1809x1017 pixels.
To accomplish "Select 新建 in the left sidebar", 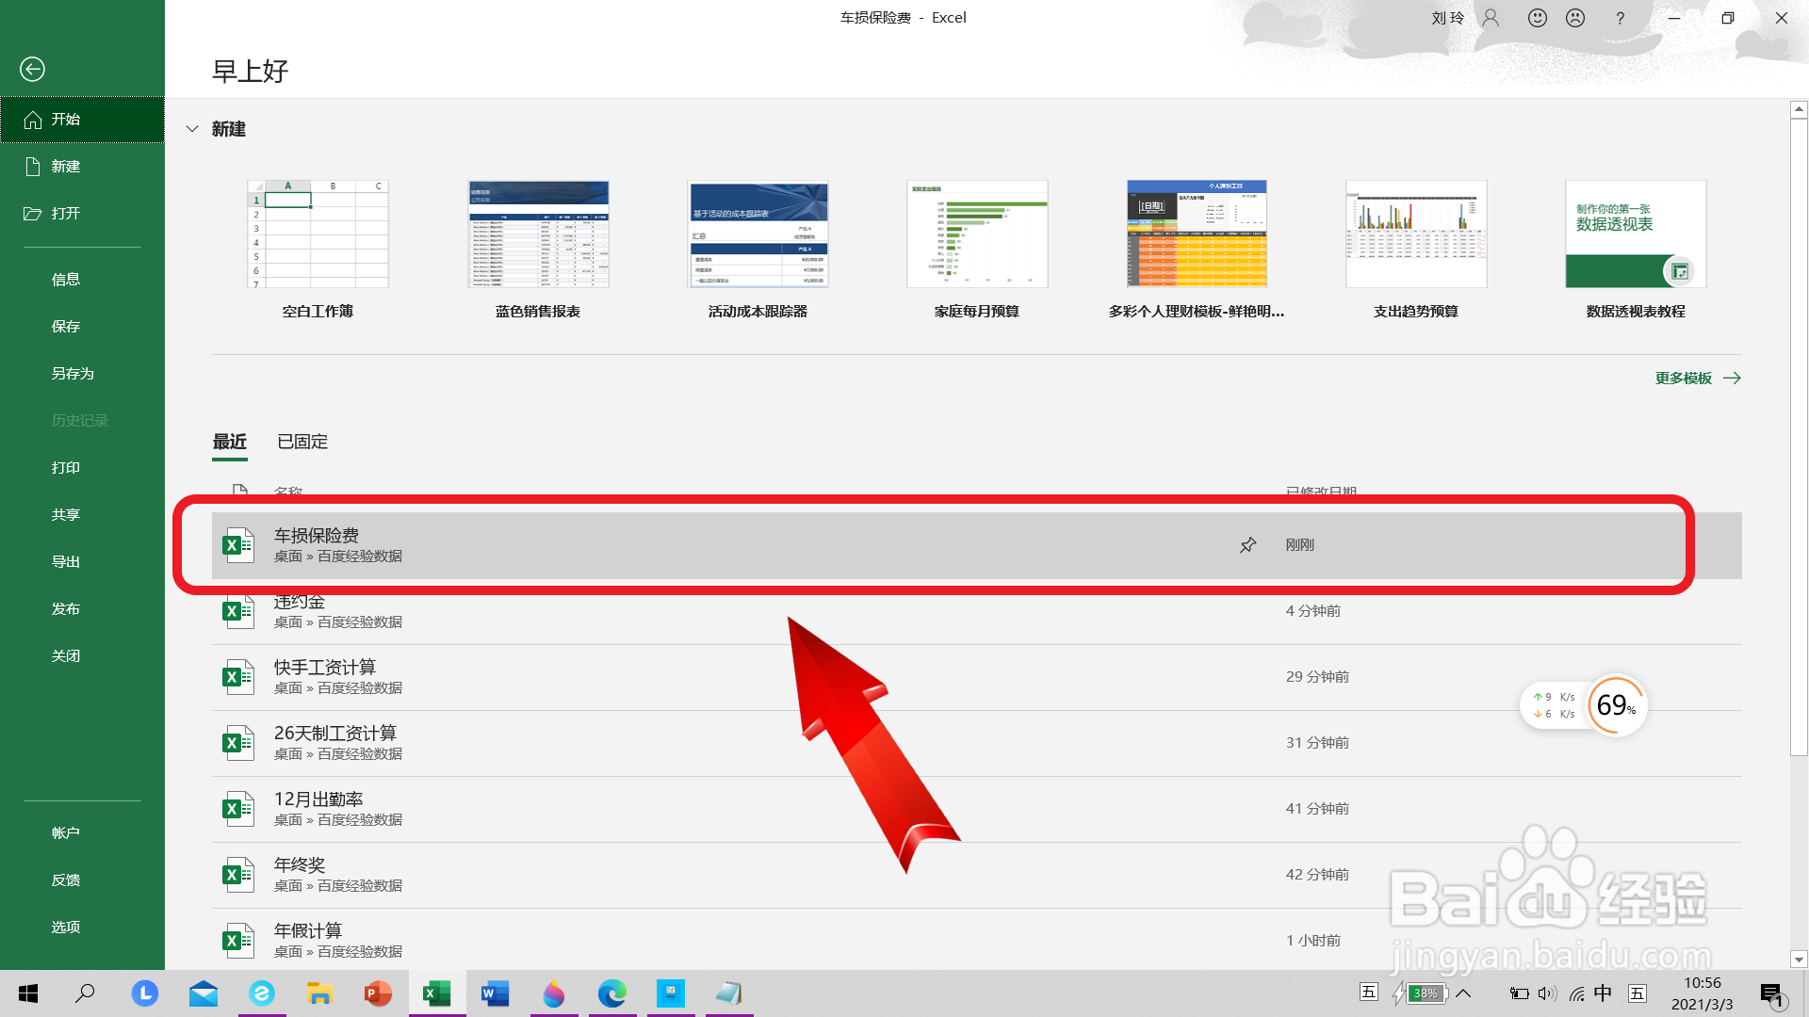I will pyautogui.click(x=82, y=167).
